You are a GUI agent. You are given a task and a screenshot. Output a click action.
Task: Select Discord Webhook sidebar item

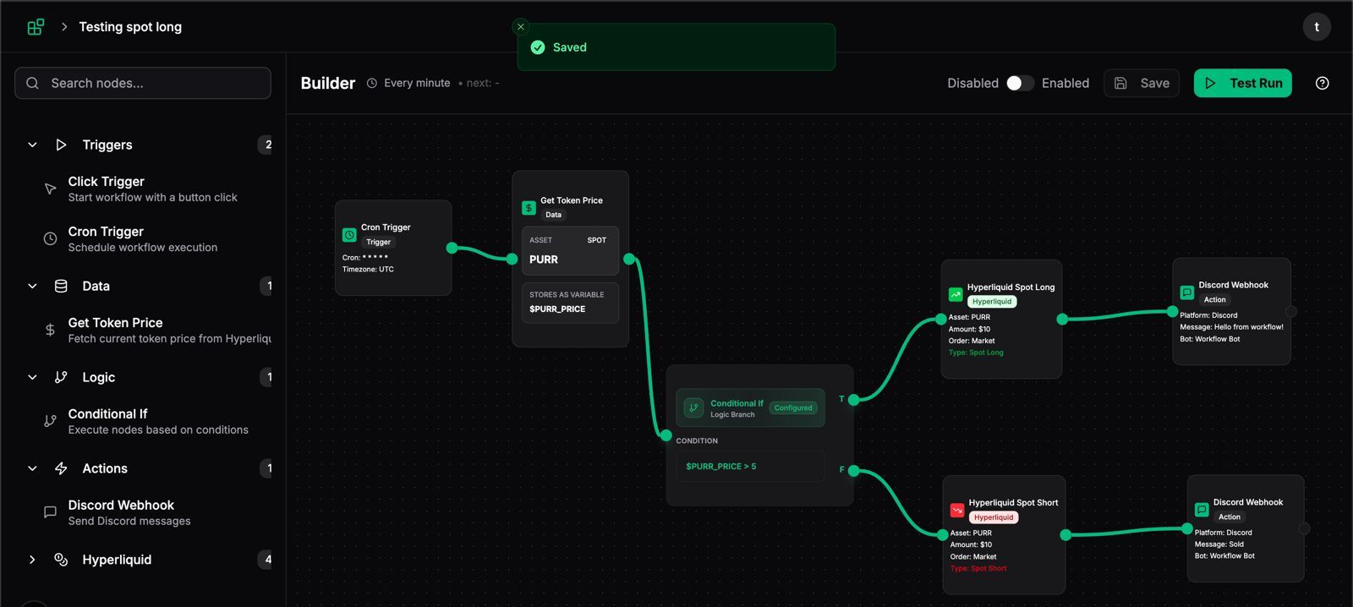pos(152,512)
